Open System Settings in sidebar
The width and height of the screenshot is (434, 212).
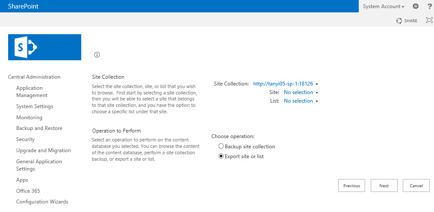click(x=35, y=106)
